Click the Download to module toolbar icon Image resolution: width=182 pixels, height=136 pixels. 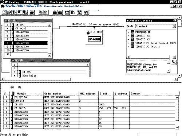pos(55,12)
